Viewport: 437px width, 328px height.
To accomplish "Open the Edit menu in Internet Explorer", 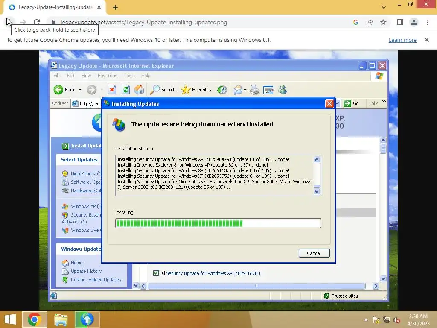I will tap(71, 76).
